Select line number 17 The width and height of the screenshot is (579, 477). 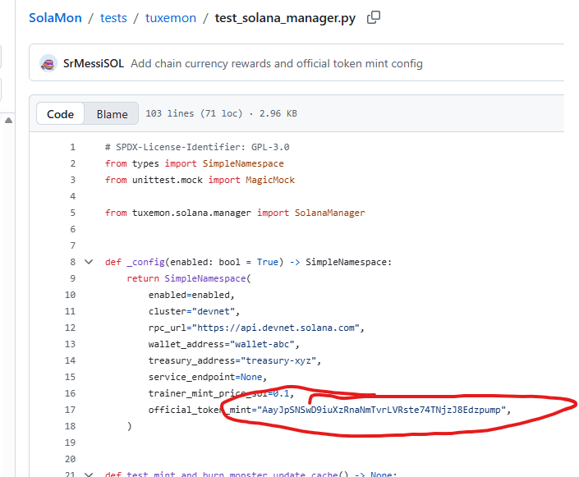click(70, 410)
